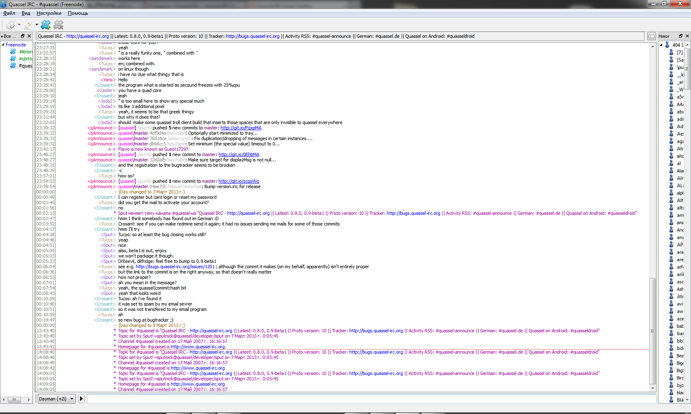Click the Join Channel hash icon with plus
This screenshot has width=691, height=414.
tap(46, 25)
